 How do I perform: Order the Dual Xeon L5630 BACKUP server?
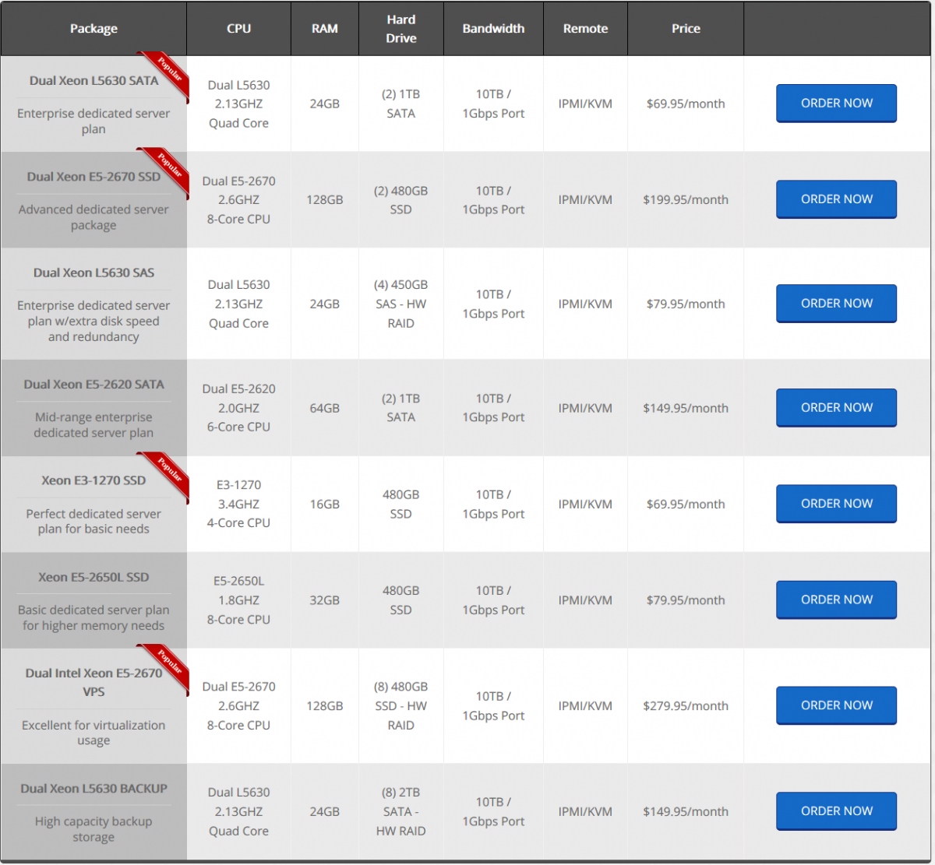(836, 811)
